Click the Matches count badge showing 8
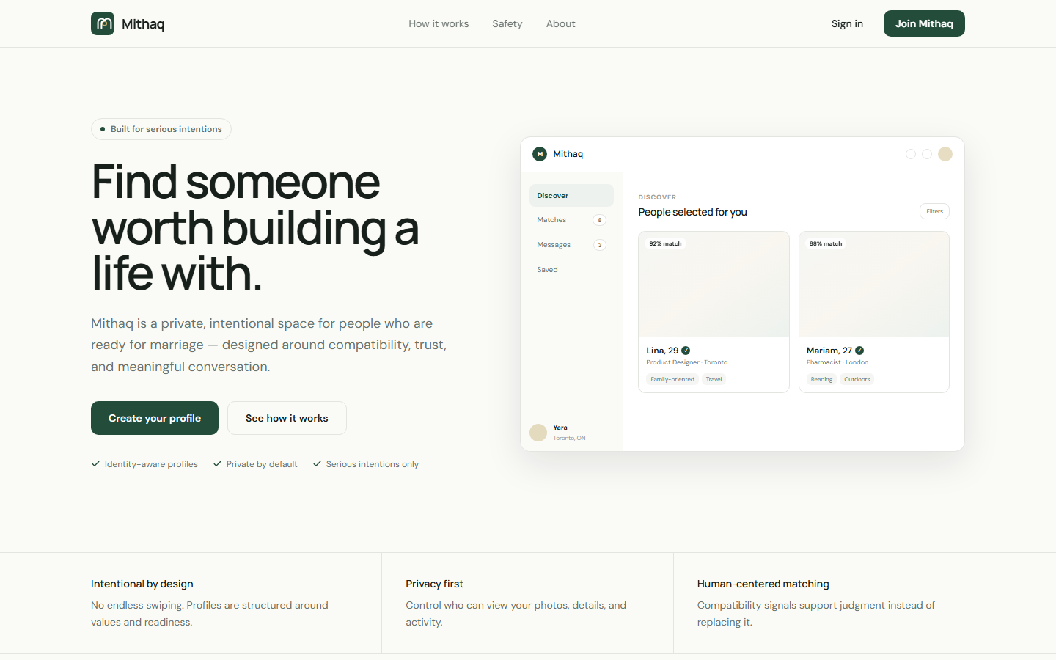 [x=600, y=220]
